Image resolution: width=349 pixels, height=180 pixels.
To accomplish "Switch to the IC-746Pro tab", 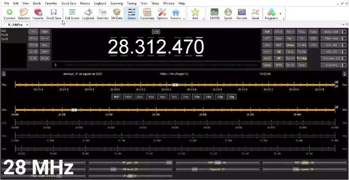I will point(15,25).
